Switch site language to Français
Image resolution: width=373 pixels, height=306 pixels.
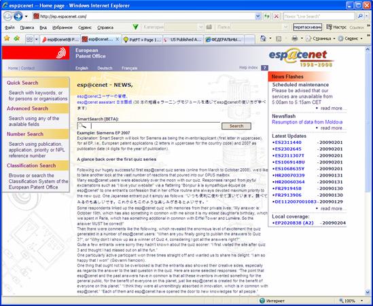tap(129, 68)
